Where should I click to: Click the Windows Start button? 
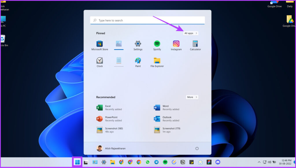(77, 162)
